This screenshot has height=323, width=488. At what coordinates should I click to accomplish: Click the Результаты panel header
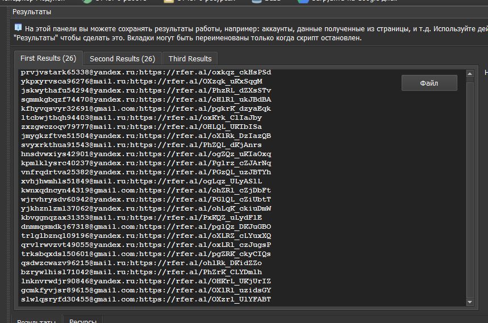coord(32,12)
